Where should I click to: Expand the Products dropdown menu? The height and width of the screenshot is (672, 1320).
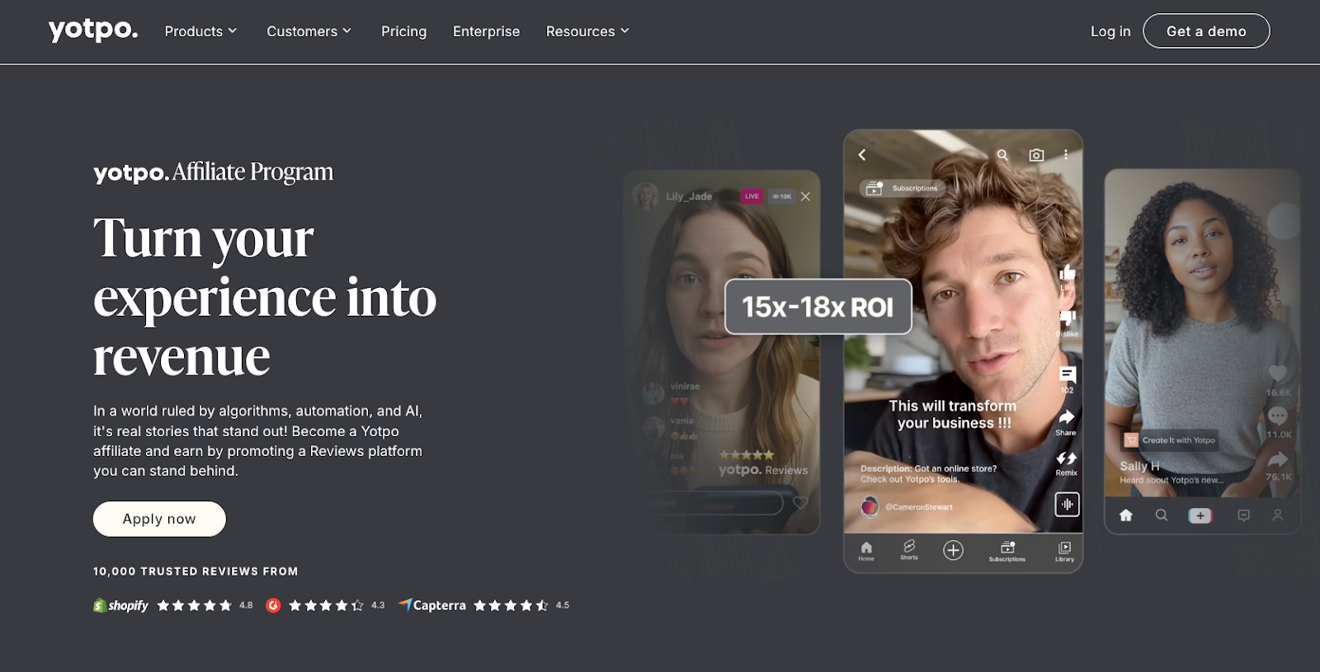point(200,31)
